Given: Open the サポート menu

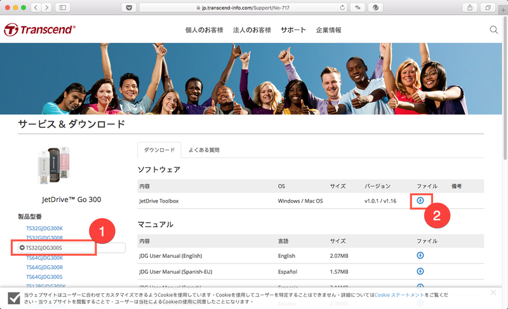Looking at the screenshot, I should 293,30.
